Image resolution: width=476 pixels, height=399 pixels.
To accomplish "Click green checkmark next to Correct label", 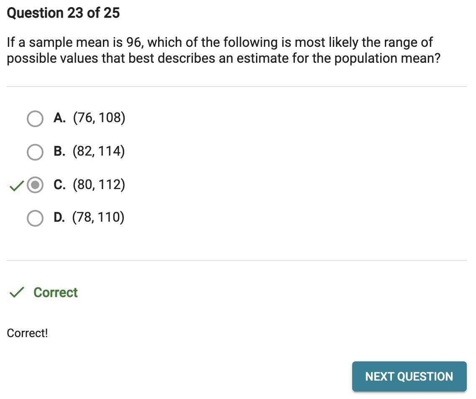I will (x=16, y=292).
